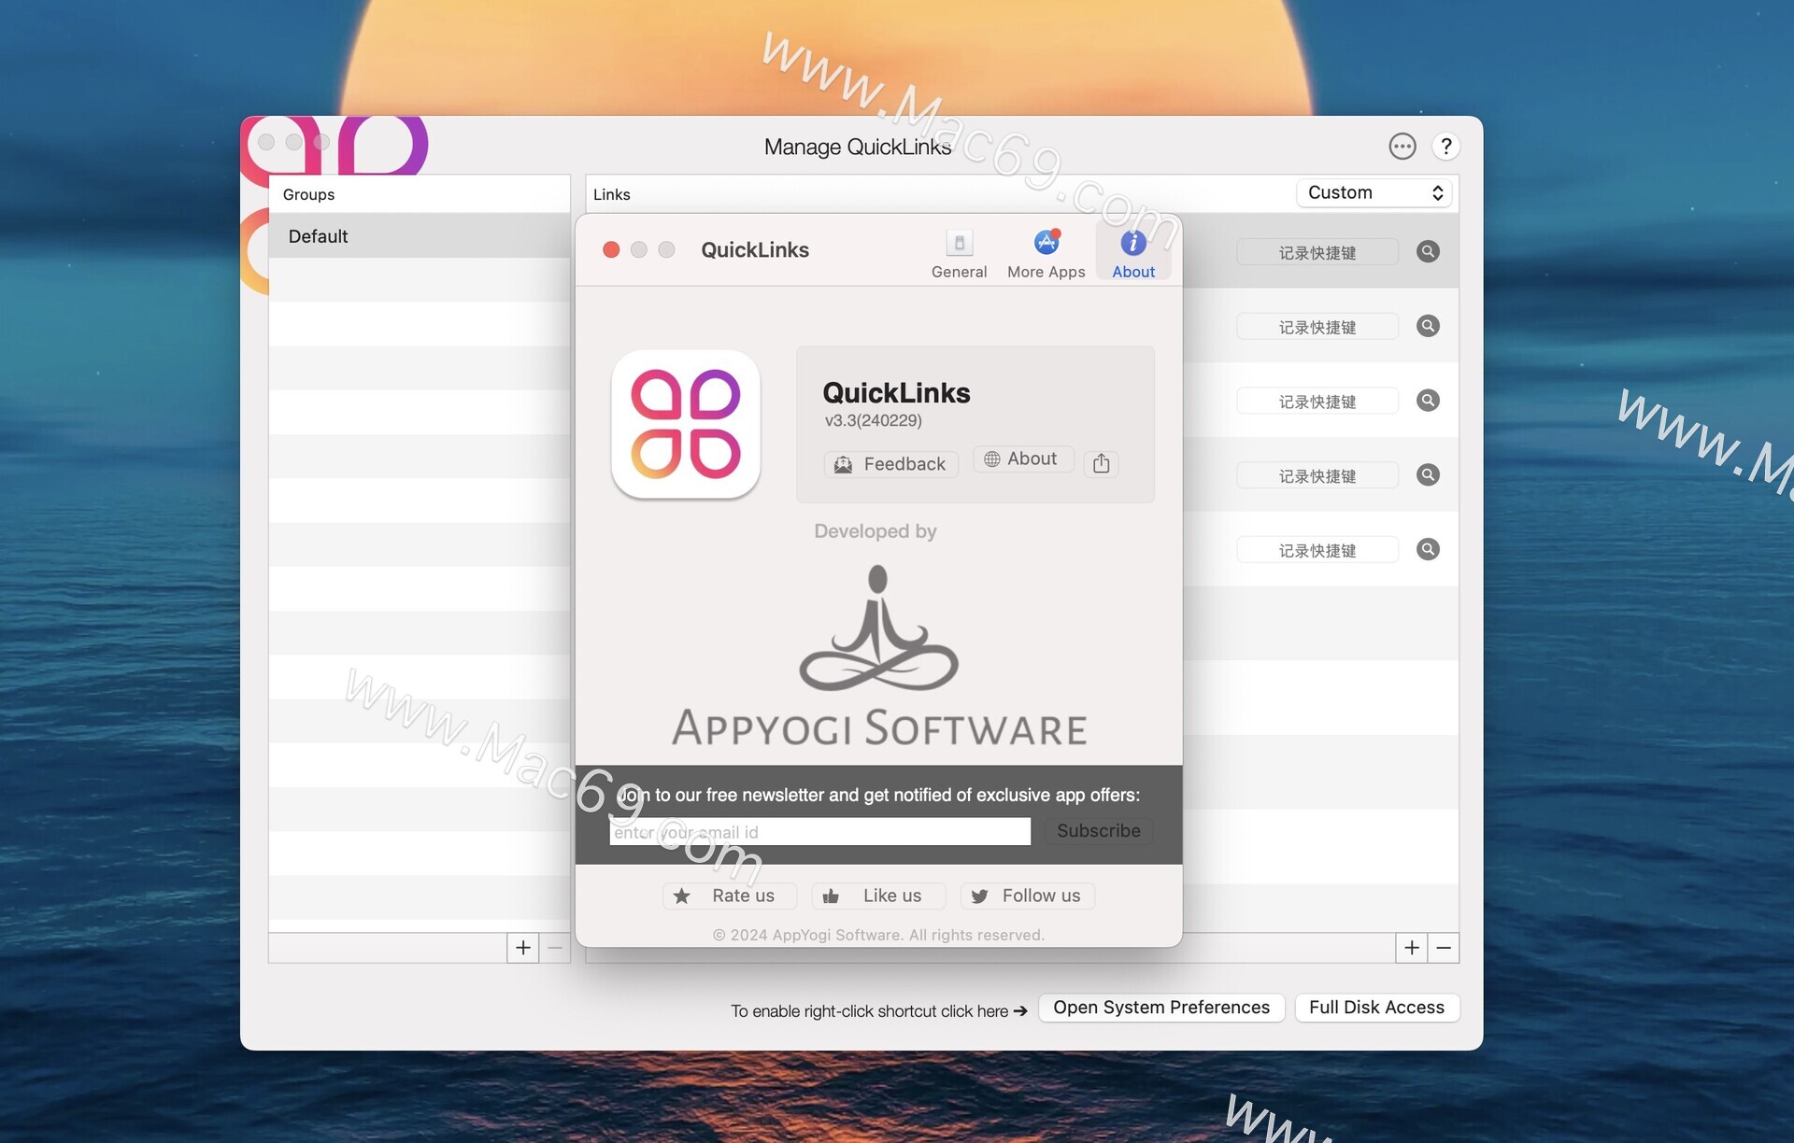Switch to the More Apps tab
The width and height of the screenshot is (1794, 1143).
click(x=1046, y=253)
